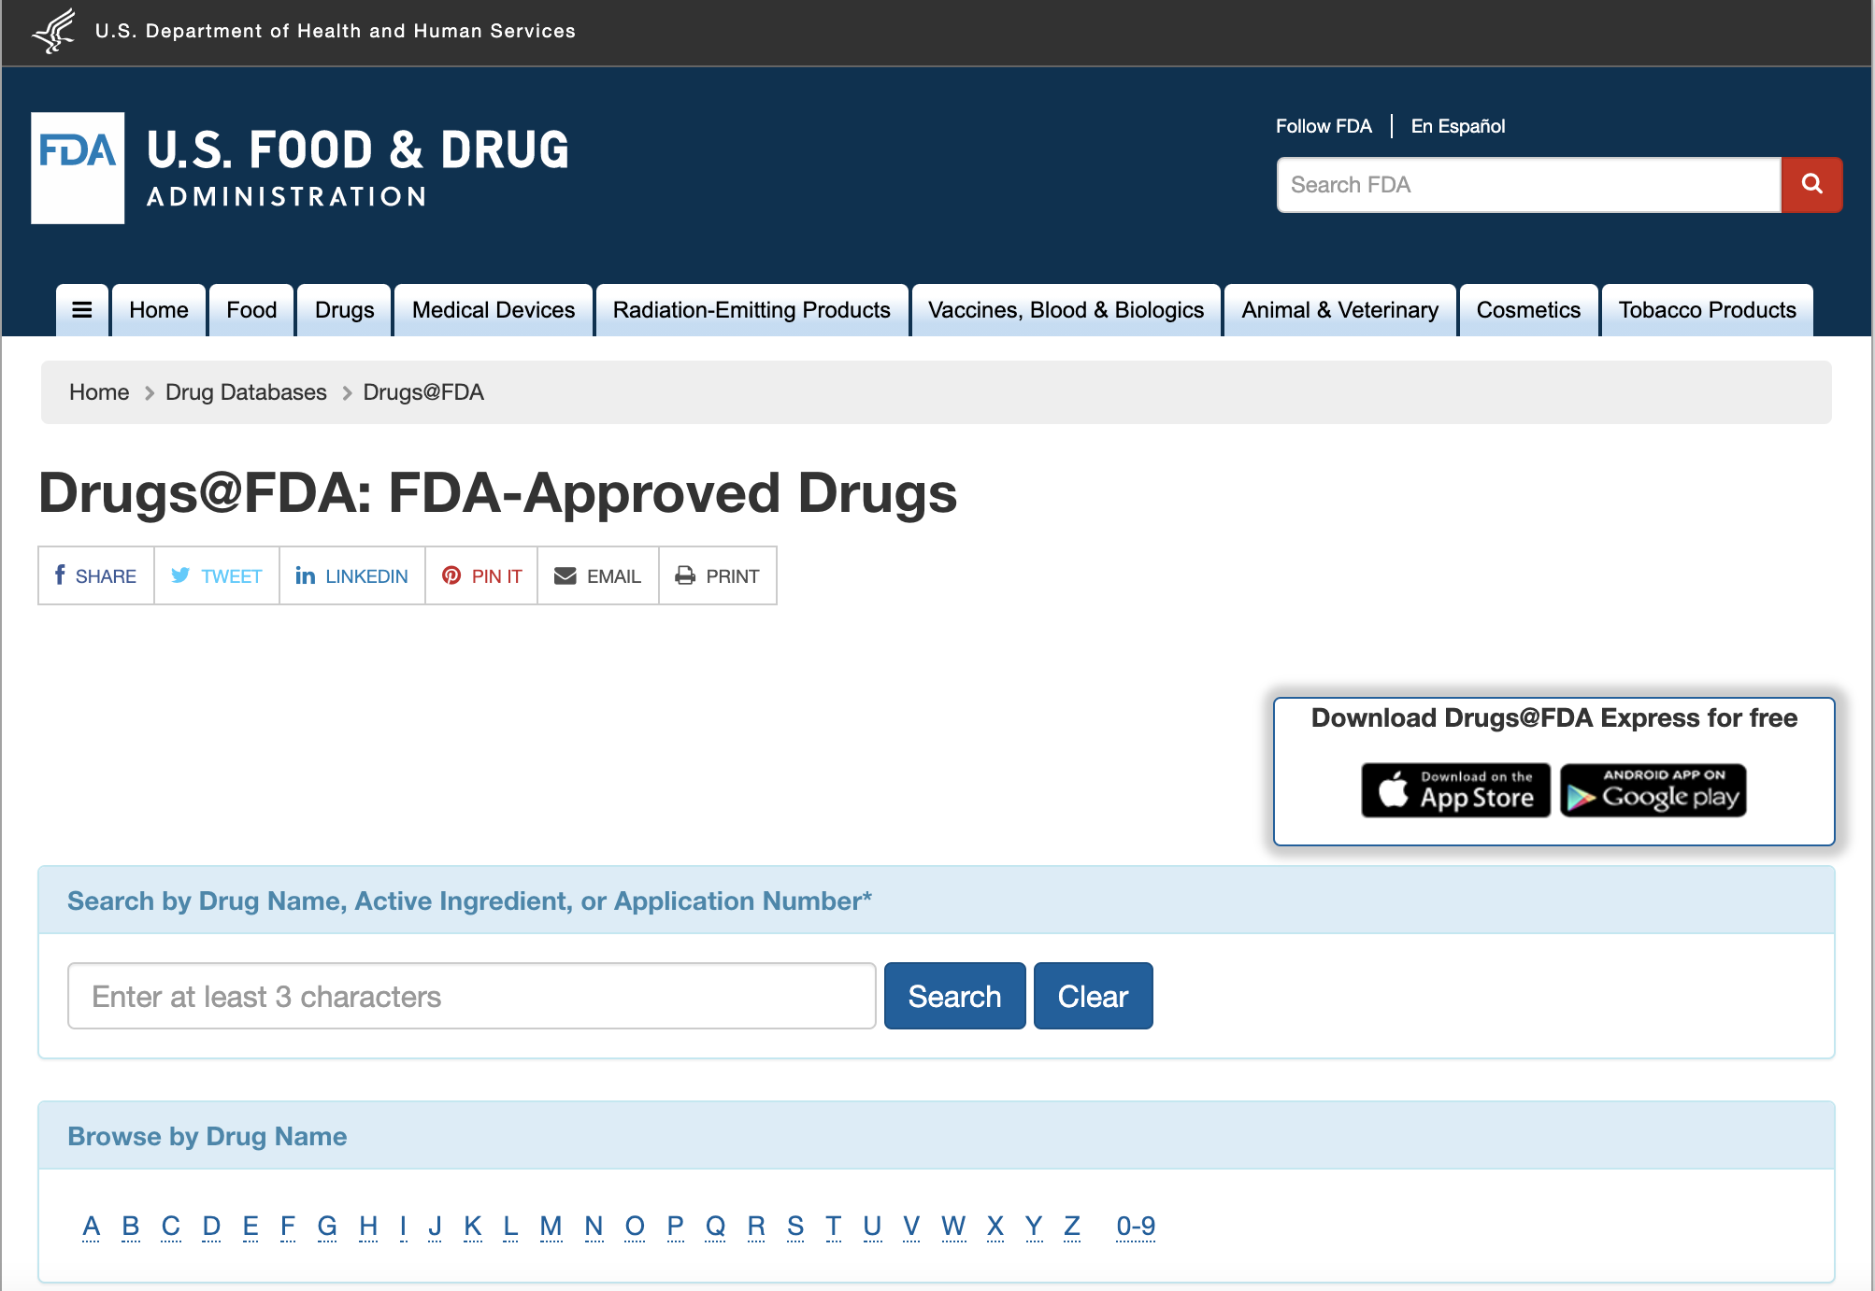This screenshot has width=1875, height=1291.
Task: Browse drugs starting with O
Action: (635, 1226)
